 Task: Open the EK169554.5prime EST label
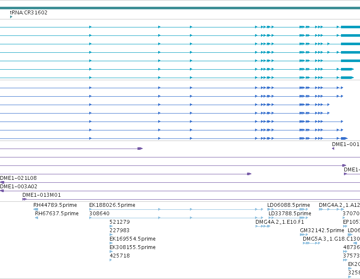(x=132, y=239)
